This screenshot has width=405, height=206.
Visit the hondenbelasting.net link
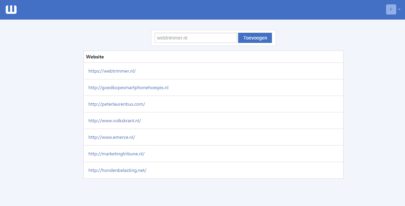pos(117,170)
